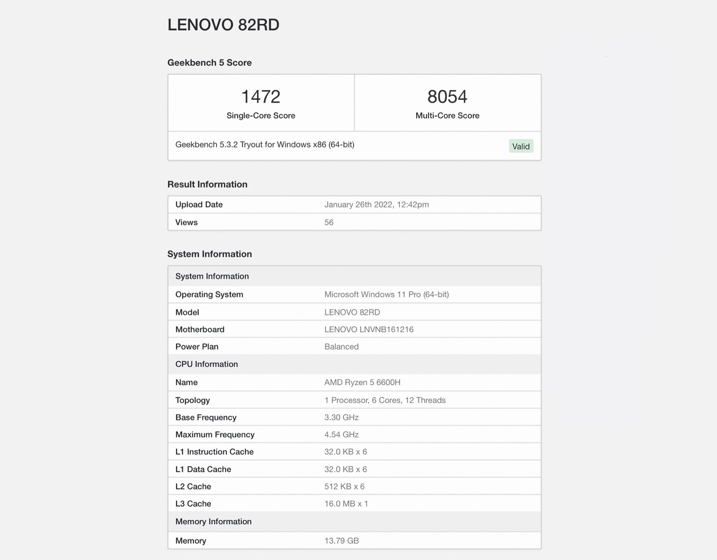Click the Geekbench 5.3.2 Tryout version text
Image resolution: width=717 pixels, height=560 pixels.
[265, 145]
